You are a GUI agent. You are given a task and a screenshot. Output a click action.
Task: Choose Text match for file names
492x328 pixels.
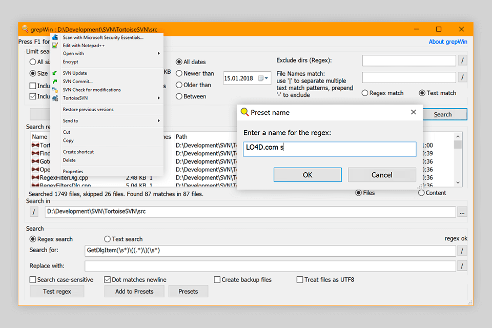coord(422,93)
